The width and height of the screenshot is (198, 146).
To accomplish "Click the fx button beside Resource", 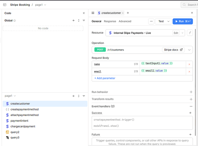I will (190, 33).
